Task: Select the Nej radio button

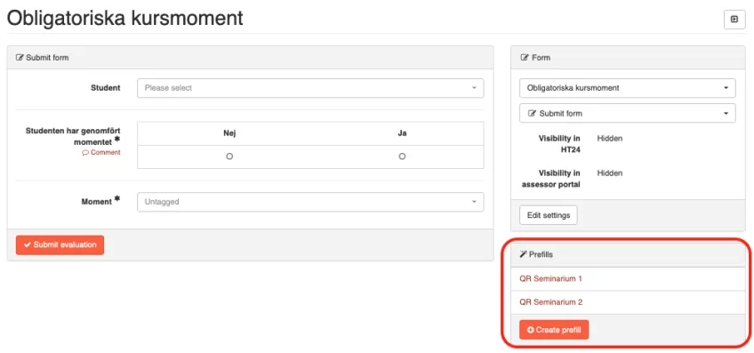Action: [x=229, y=156]
